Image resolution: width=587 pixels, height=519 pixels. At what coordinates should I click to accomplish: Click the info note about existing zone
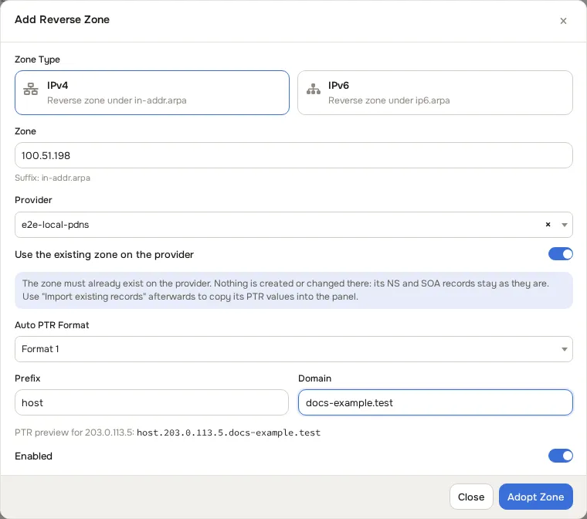pyautogui.click(x=293, y=290)
